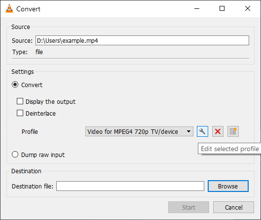The height and width of the screenshot is (220, 261).
Task: Minimize the Convert window
Action: [x=197, y=8]
